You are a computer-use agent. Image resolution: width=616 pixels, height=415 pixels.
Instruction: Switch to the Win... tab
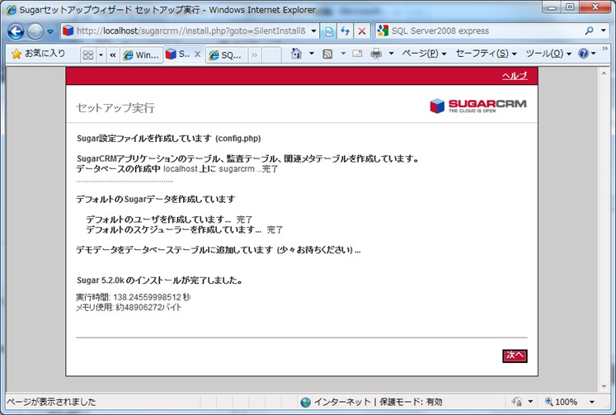[142, 55]
